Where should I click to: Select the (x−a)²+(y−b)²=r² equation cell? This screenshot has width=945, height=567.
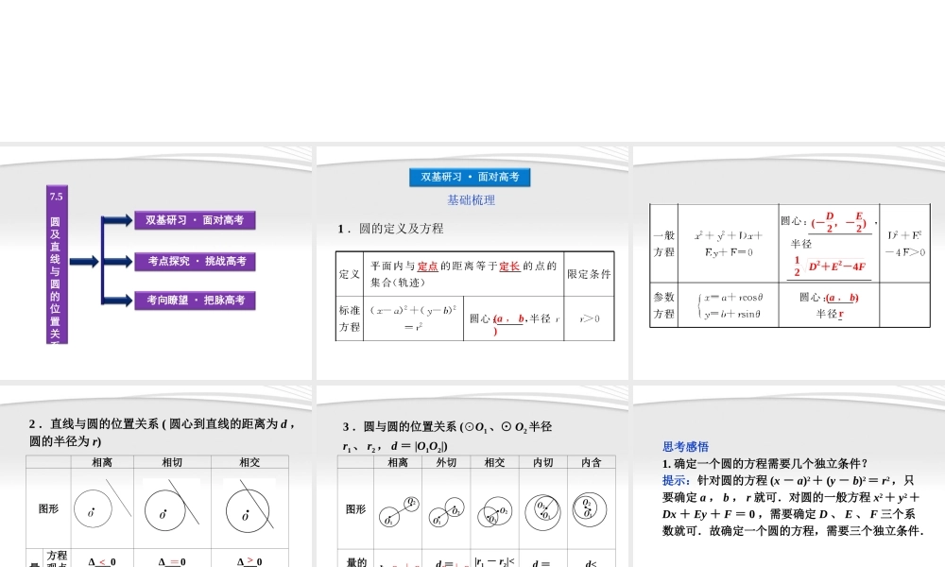(x=414, y=318)
